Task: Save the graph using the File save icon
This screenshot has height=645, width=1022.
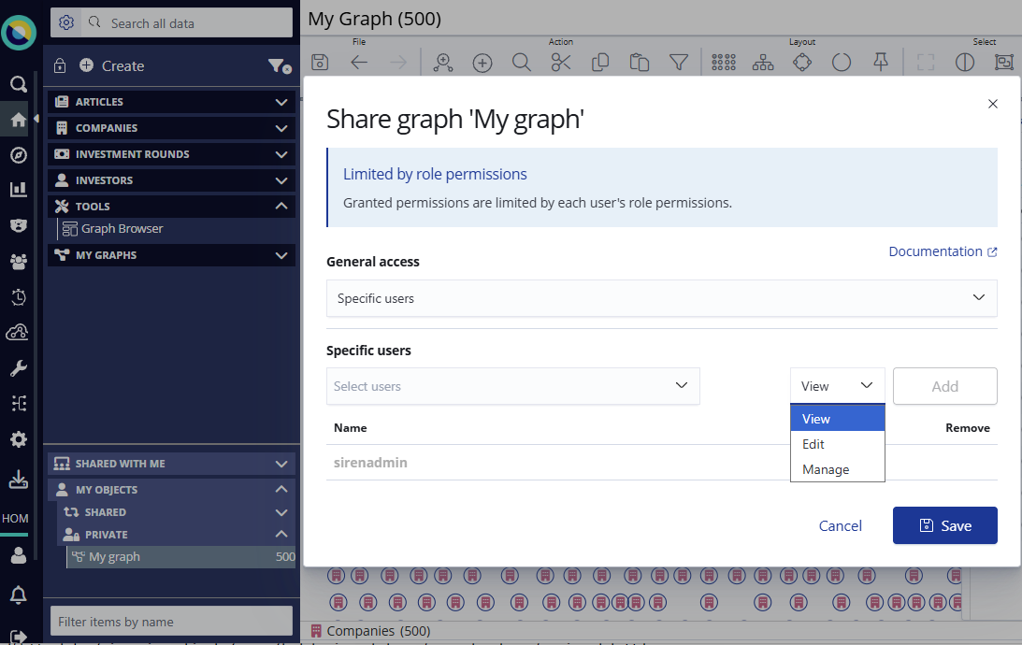Action: 319,62
